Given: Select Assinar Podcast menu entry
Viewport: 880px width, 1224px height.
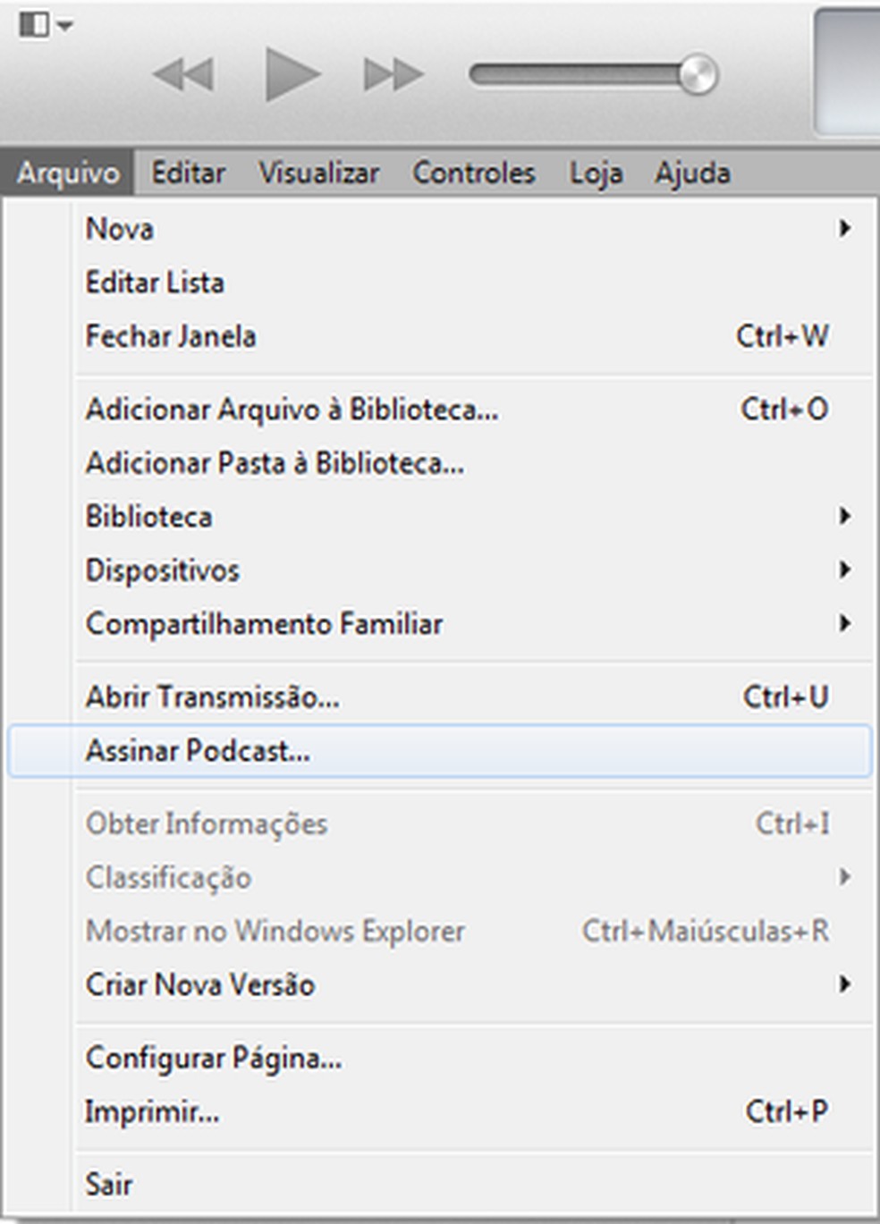Looking at the screenshot, I should [x=198, y=751].
